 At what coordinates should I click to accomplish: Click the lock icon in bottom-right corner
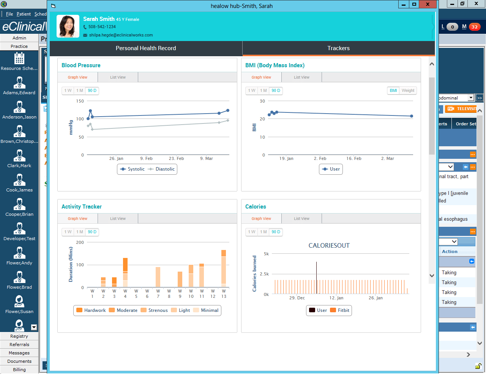pyautogui.click(x=478, y=366)
